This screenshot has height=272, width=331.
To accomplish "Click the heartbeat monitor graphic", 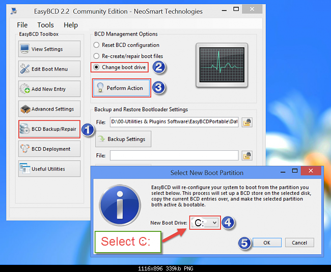I will 222,65.
